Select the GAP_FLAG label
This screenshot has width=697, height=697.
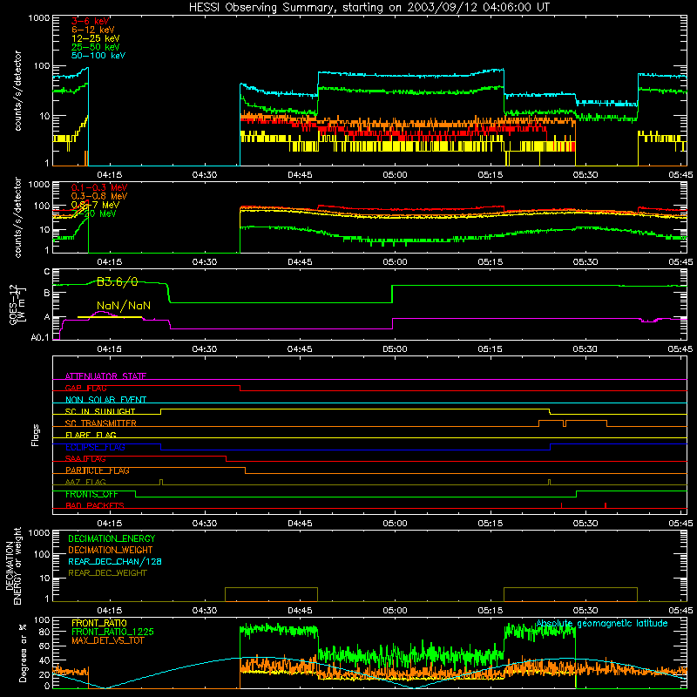[85, 388]
